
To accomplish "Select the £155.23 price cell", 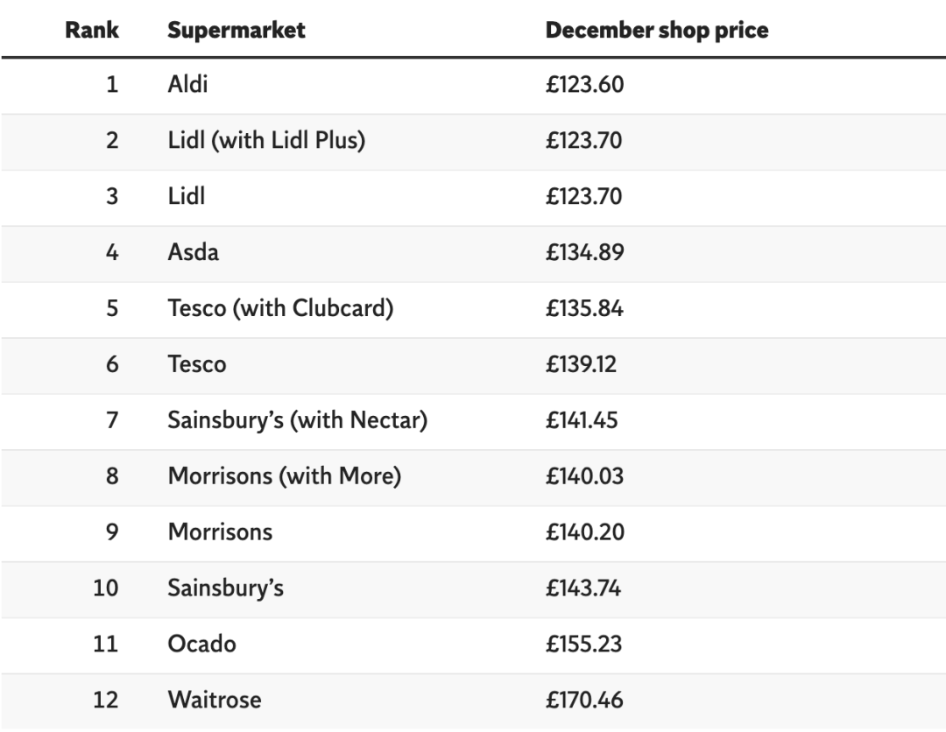I will [x=583, y=644].
